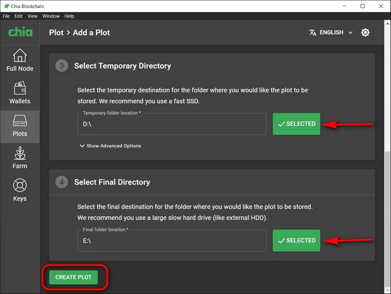Expand Show Advanced Options
Image resolution: width=391 pixels, height=294 pixels.
111,146
